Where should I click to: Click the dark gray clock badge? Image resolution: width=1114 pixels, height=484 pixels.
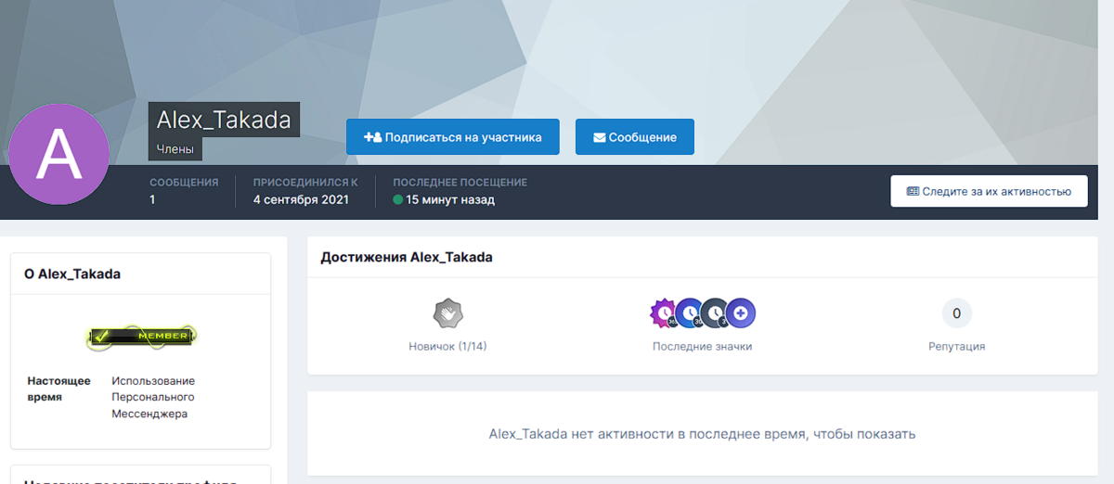(x=715, y=313)
